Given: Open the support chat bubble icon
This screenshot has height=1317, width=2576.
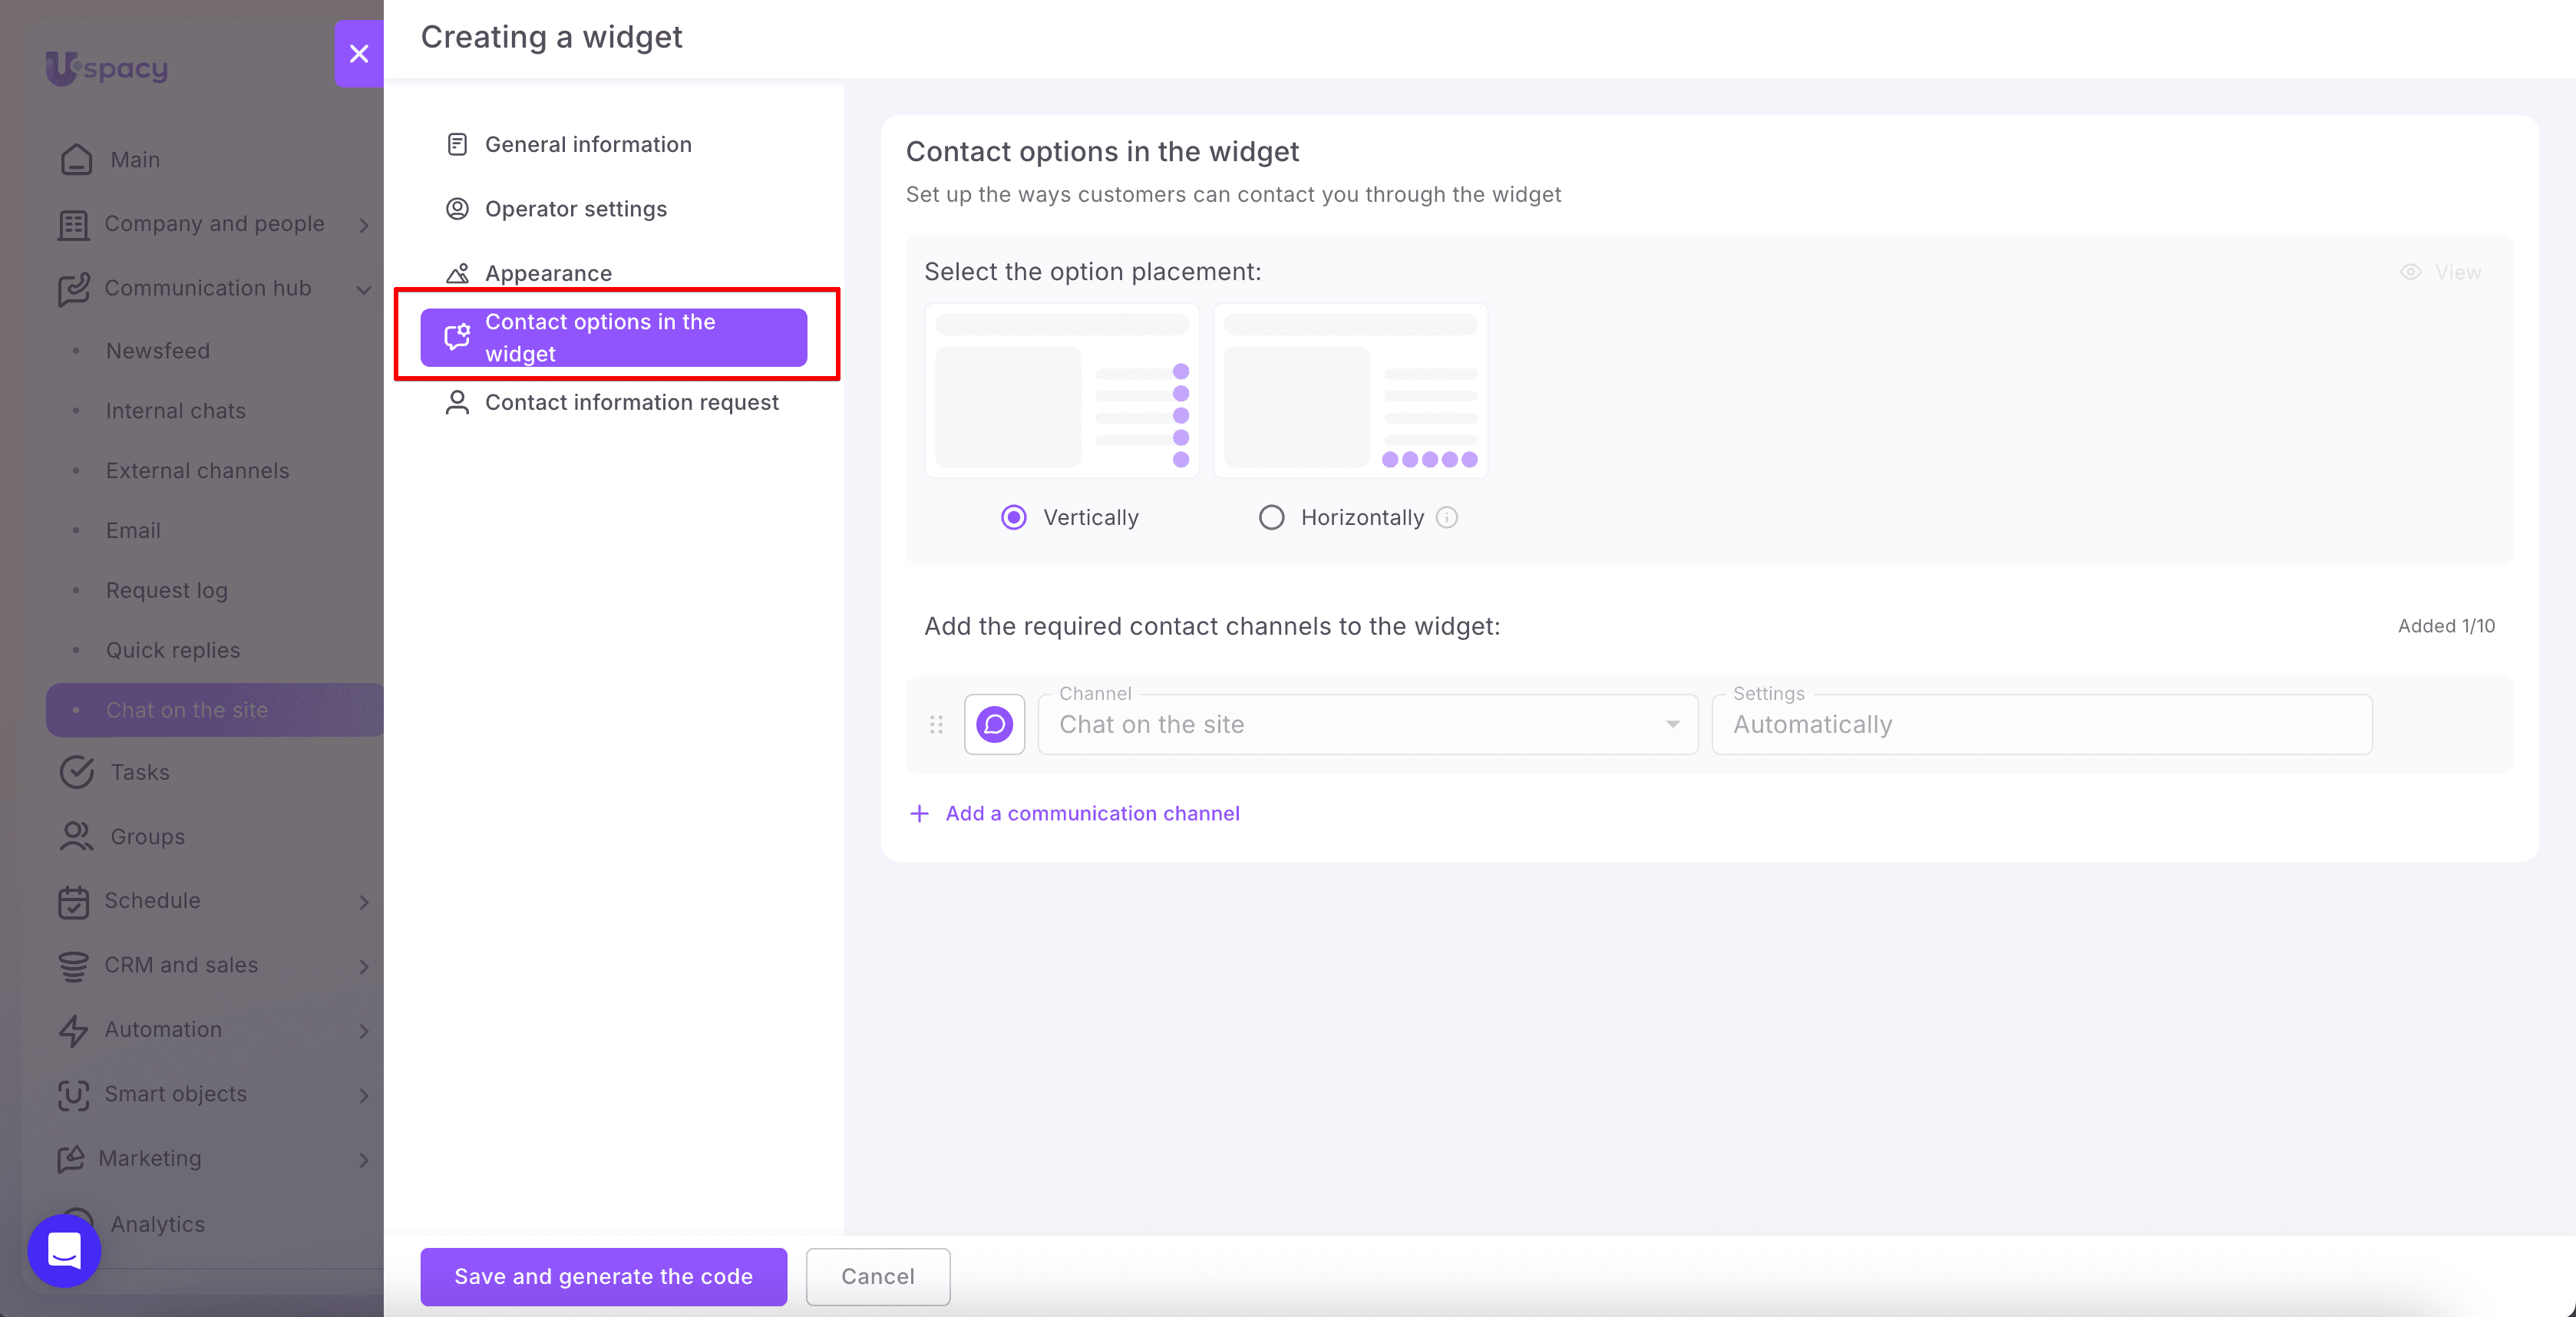Looking at the screenshot, I should 64,1250.
